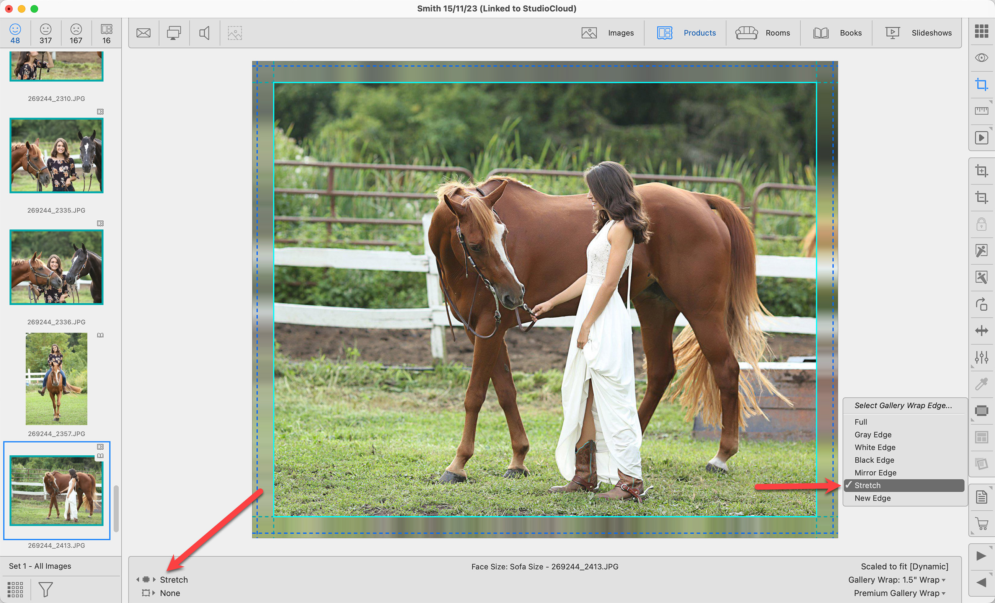Click the email envelope icon
The width and height of the screenshot is (995, 603).
pos(144,33)
